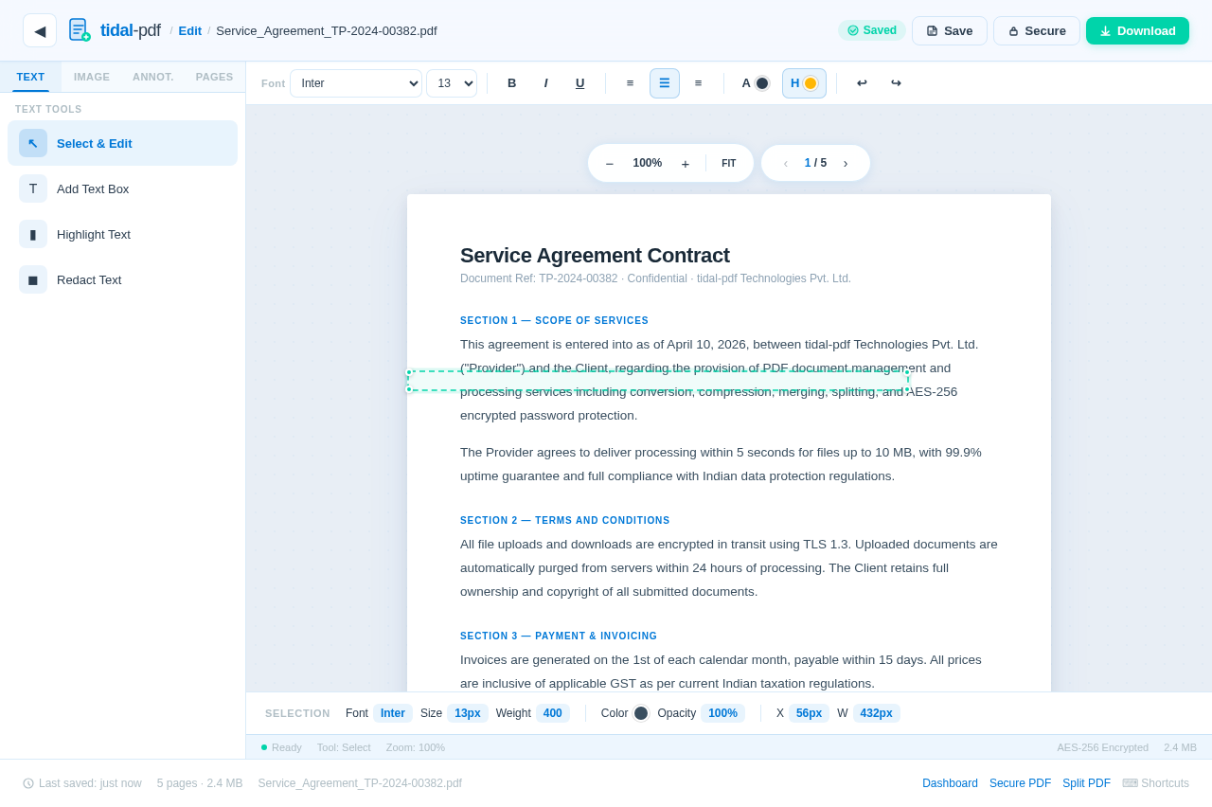Open the Split PDF link

coord(1086,783)
